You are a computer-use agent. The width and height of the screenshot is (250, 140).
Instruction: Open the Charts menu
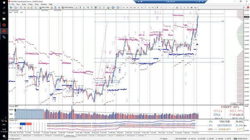(30, 4)
